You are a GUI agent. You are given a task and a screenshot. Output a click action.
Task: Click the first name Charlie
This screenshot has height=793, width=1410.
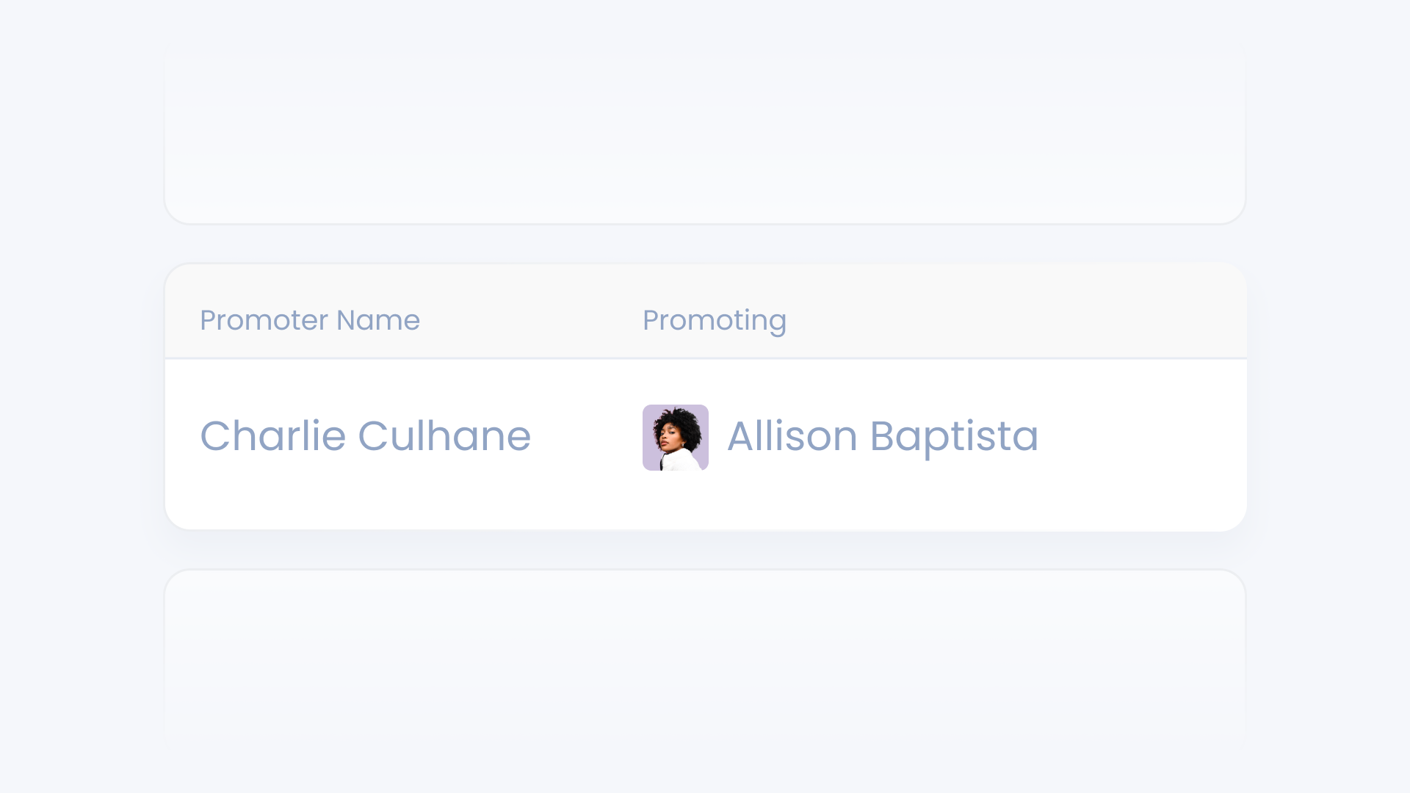coord(272,436)
